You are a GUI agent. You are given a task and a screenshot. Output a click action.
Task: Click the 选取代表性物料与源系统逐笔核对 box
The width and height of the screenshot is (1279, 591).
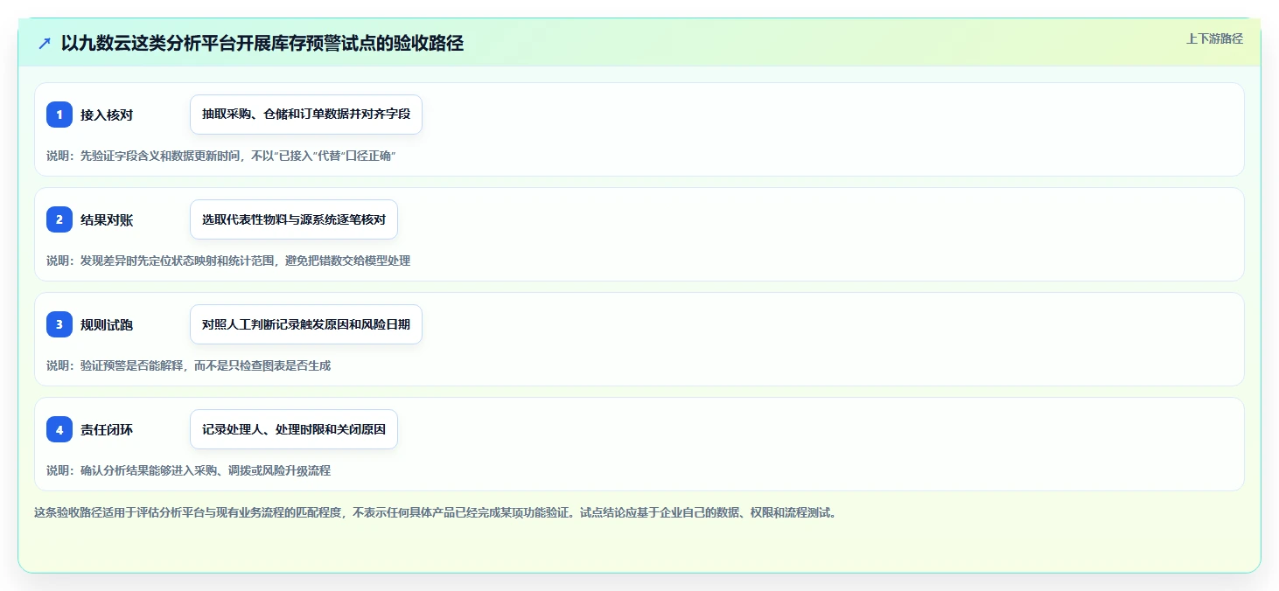pyautogui.click(x=294, y=219)
